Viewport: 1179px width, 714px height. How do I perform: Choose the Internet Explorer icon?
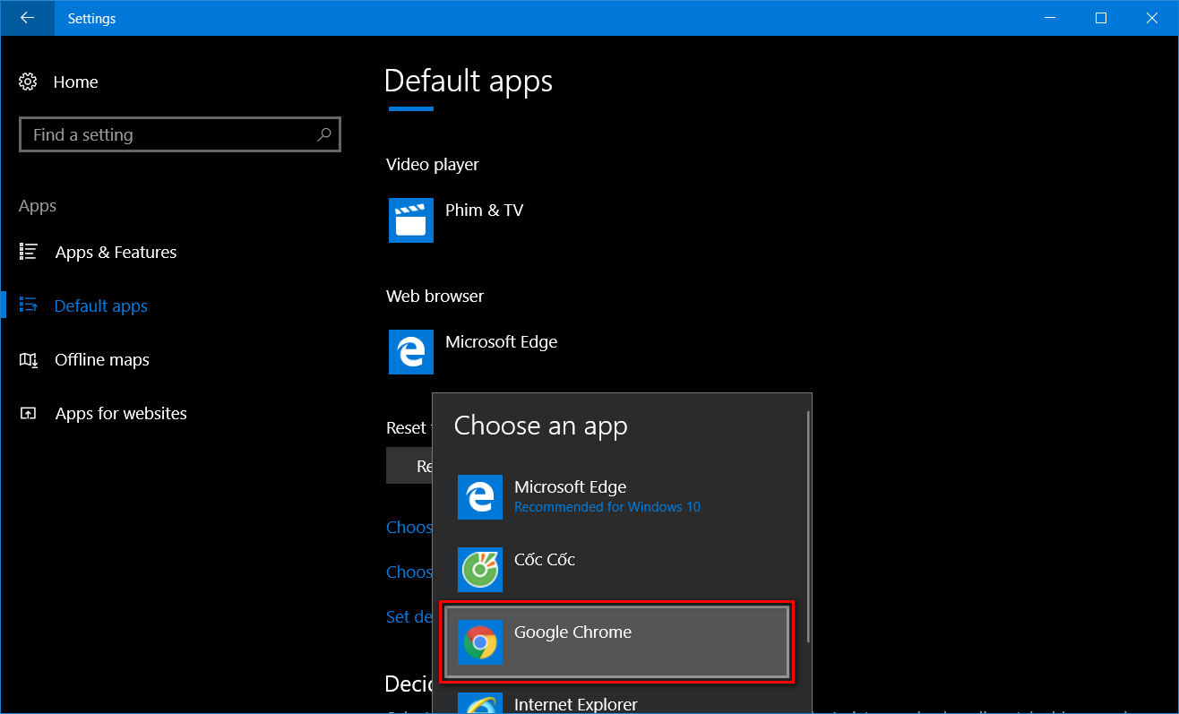pyautogui.click(x=480, y=703)
